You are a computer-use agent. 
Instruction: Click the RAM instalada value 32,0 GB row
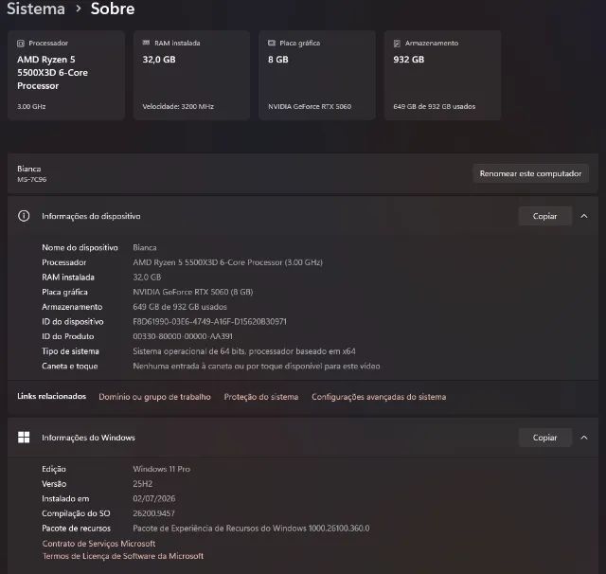click(x=147, y=278)
